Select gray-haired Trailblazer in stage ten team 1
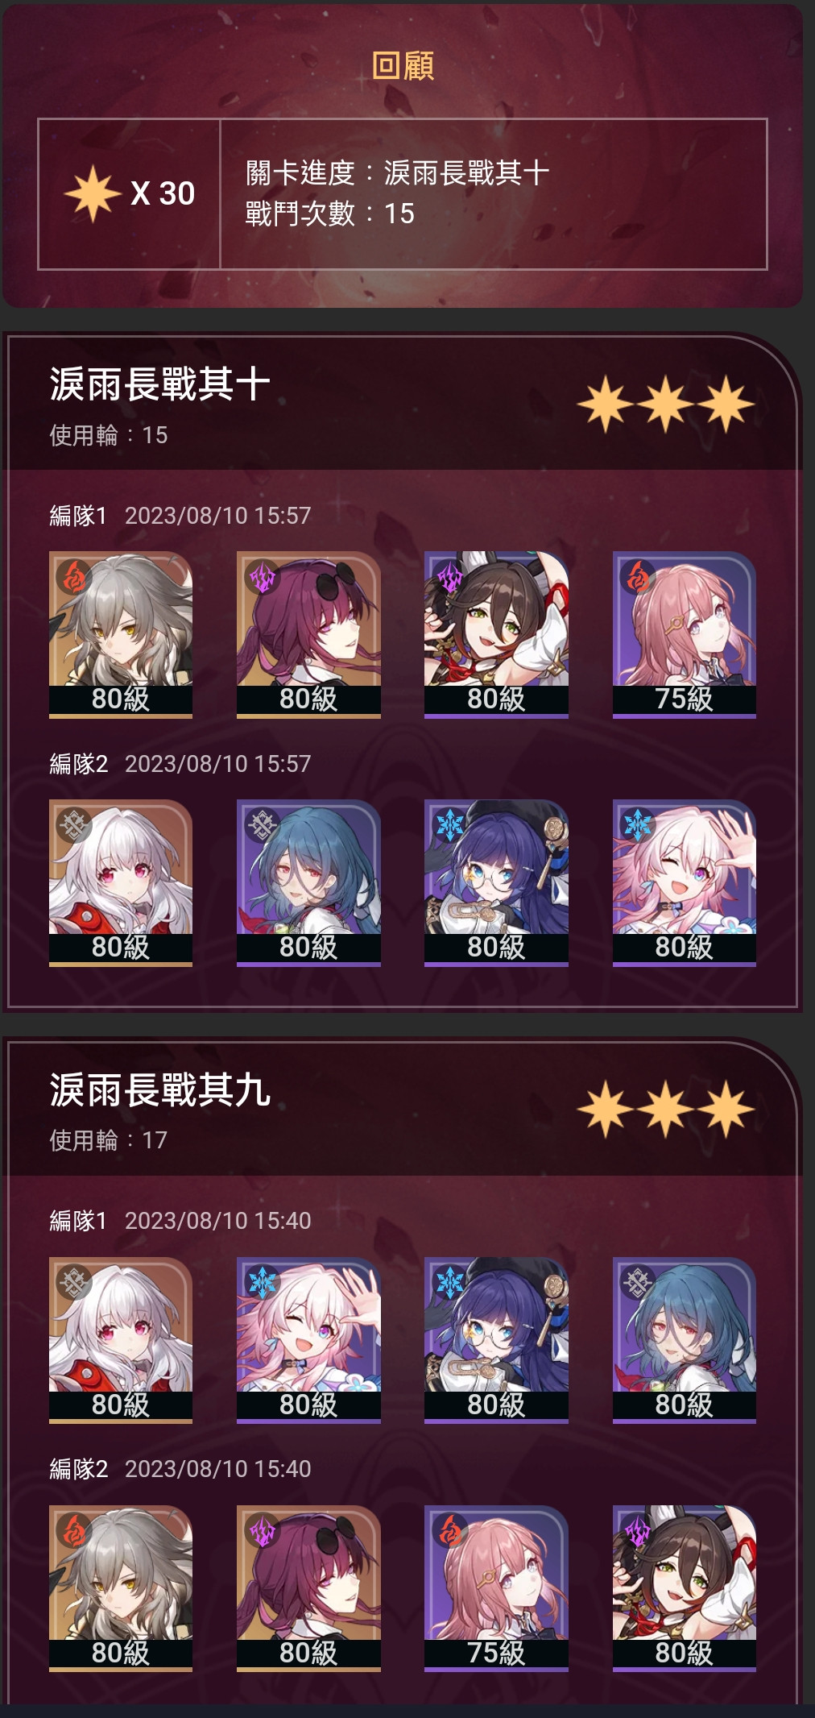The width and height of the screenshot is (815, 1718). (121, 634)
